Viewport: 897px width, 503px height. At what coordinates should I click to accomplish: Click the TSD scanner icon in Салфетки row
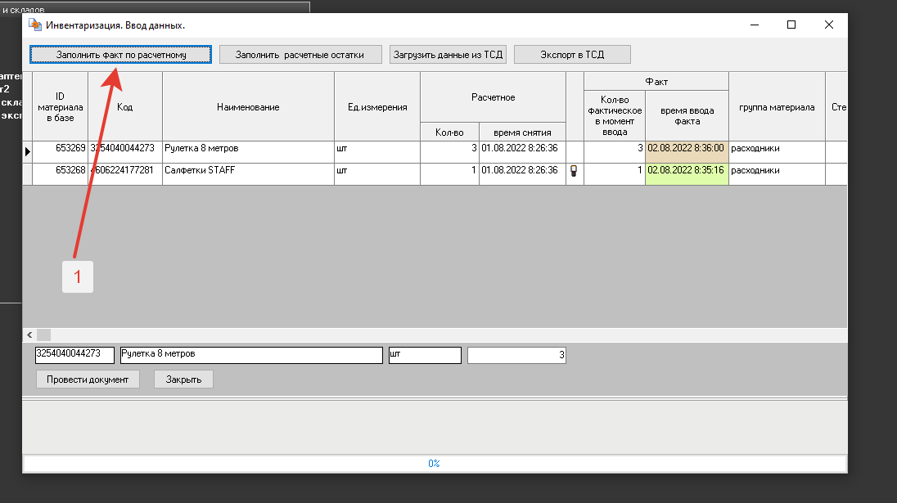[x=574, y=171]
